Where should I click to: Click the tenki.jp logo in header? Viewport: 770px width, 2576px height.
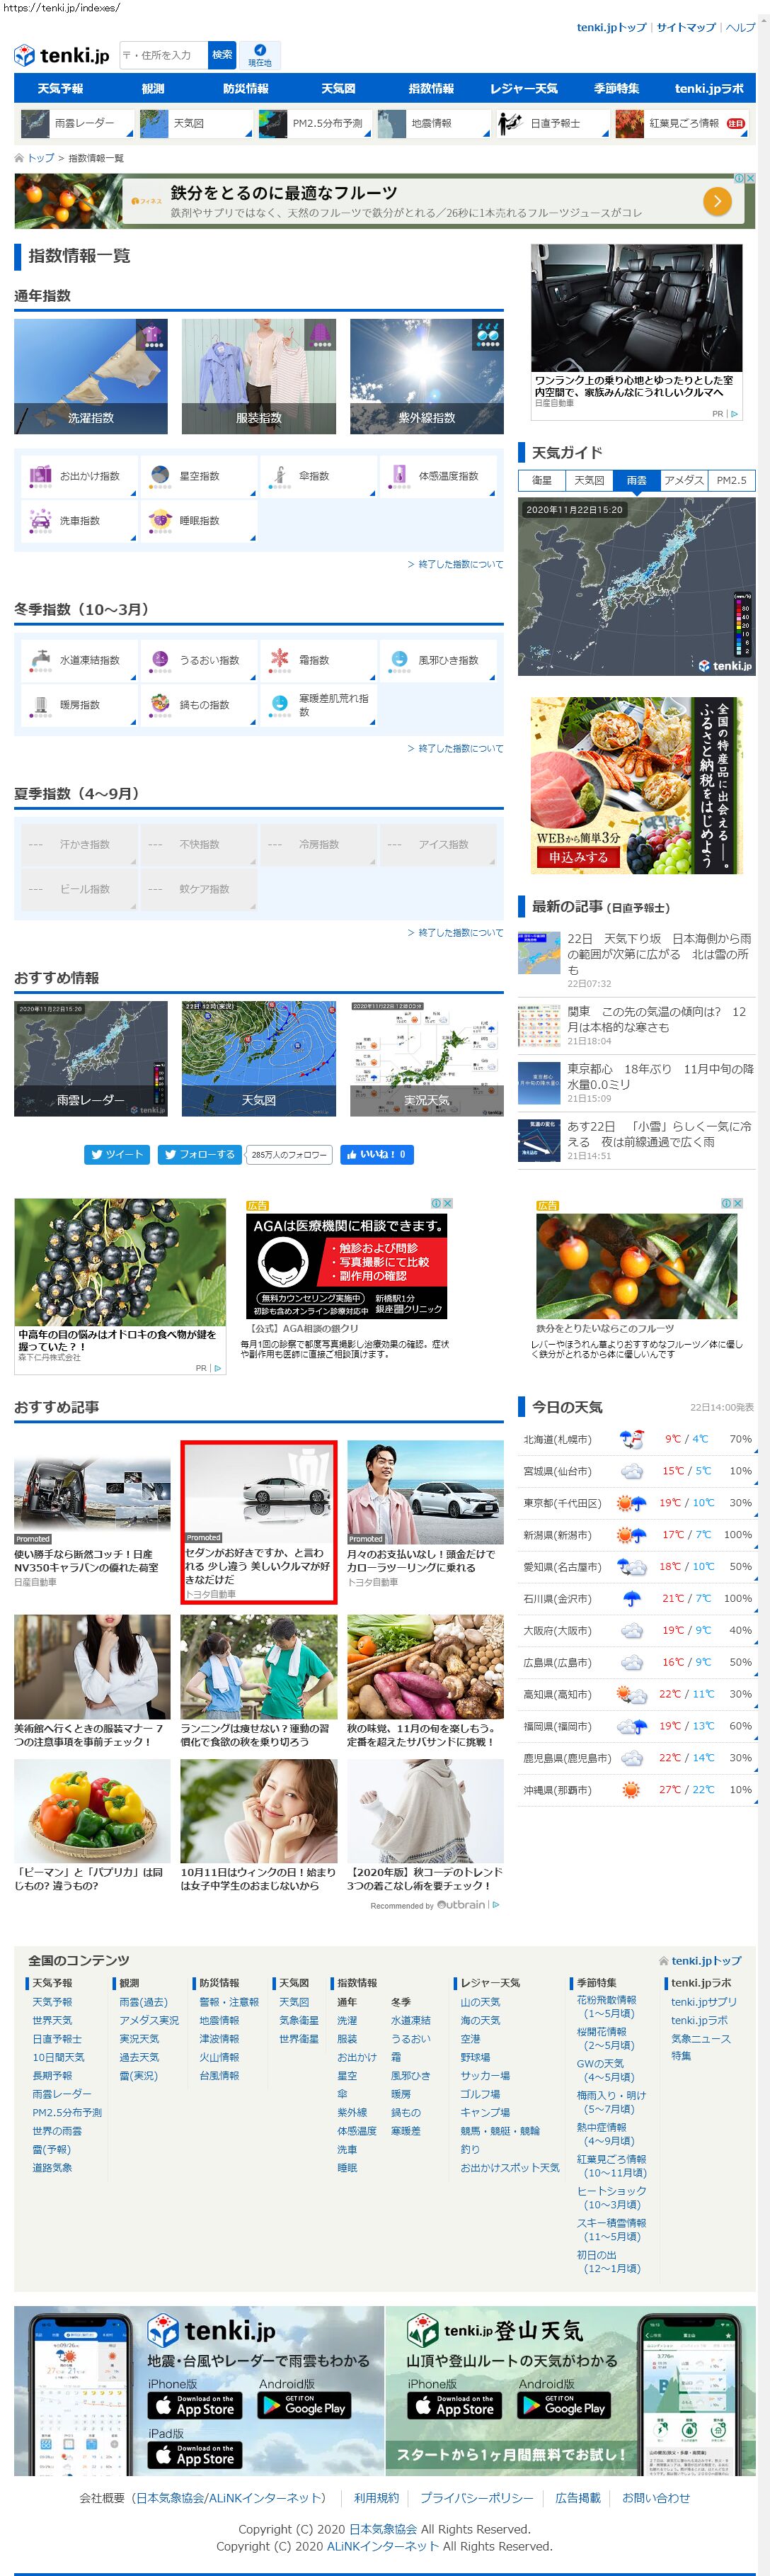coord(62,56)
